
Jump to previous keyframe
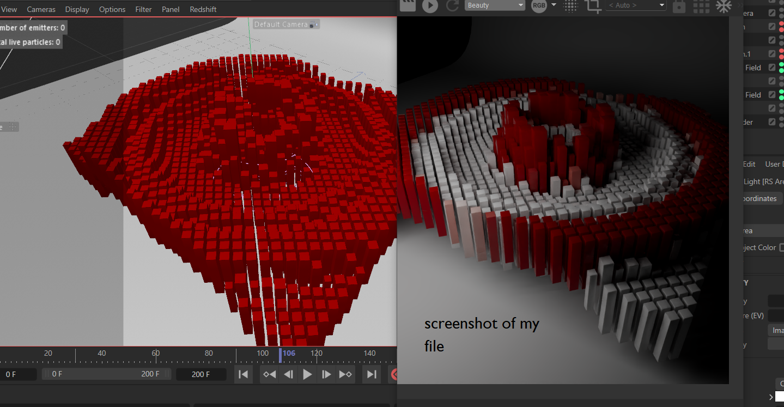pyautogui.click(x=269, y=374)
